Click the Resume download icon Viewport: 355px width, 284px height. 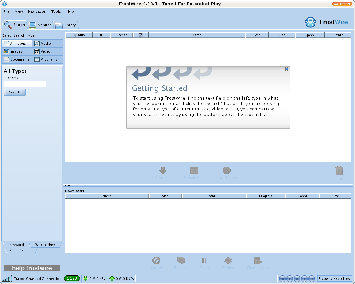pyautogui.click(x=181, y=260)
